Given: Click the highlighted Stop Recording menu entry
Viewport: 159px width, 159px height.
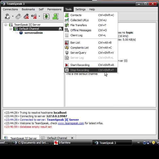Looking at the screenshot, I should [x=91, y=70].
